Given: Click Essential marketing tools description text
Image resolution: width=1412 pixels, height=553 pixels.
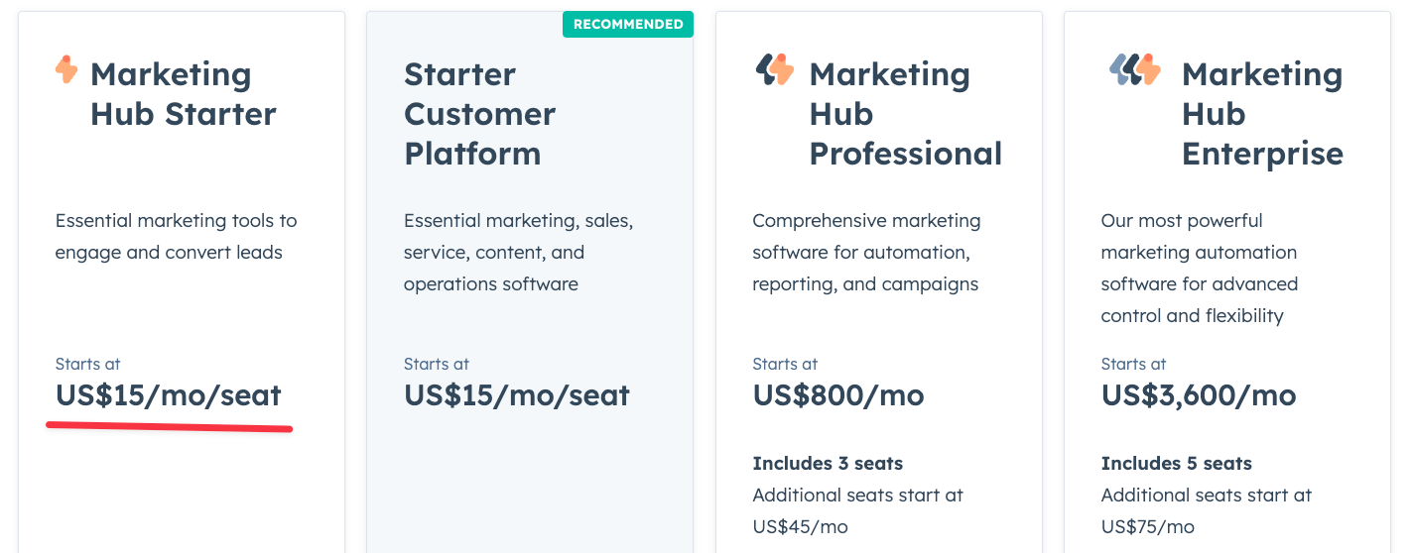Looking at the screenshot, I should pyautogui.click(x=177, y=237).
